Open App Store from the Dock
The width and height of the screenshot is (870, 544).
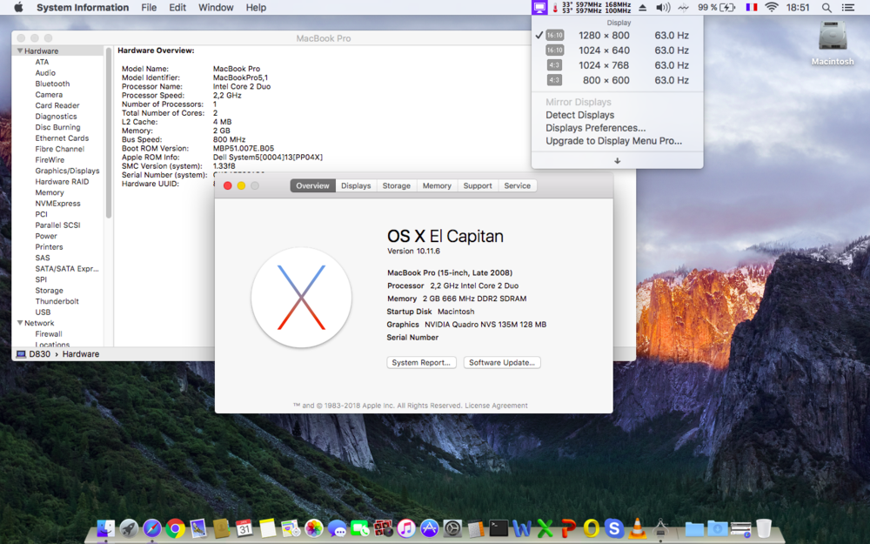pyautogui.click(x=430, y=528)
